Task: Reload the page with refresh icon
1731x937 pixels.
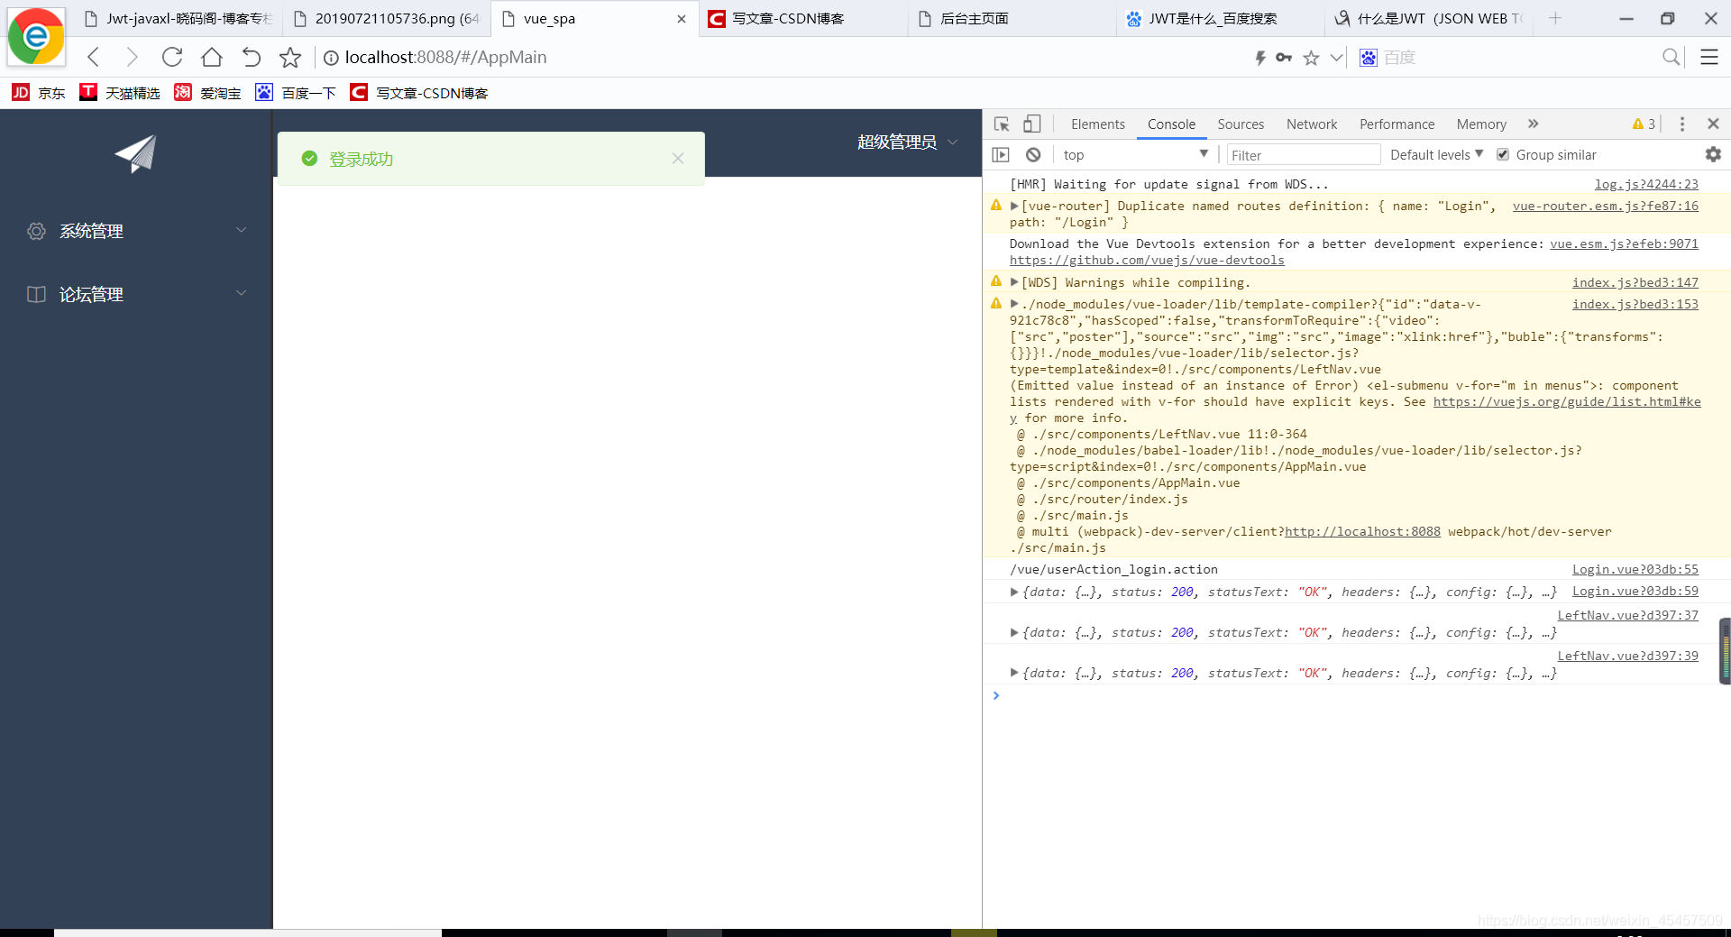Action: point(172,58)
